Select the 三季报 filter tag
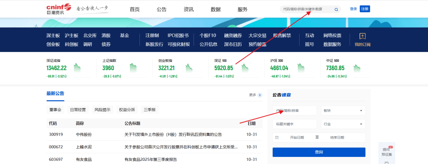 [x=149, y=110]
